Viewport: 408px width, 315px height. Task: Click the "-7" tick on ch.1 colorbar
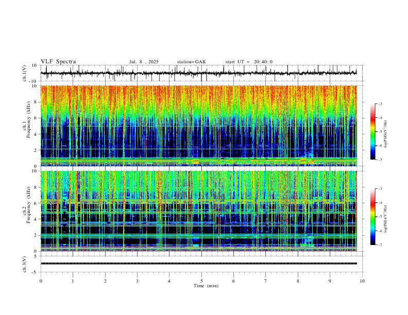coord(380,160)
